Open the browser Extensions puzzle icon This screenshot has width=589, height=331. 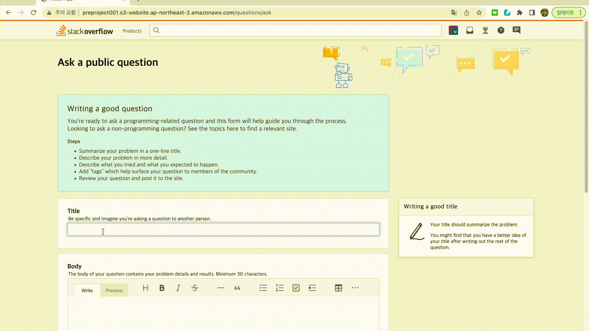point(520,13)
